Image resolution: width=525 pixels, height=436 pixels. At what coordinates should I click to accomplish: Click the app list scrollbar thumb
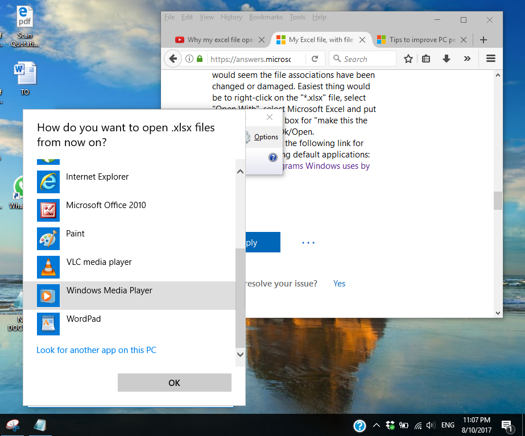click(240, 298)
